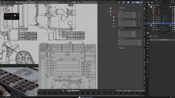Toggle orthographic grid view icon
This screenshot has width=175, height=98.
(114, 26)
